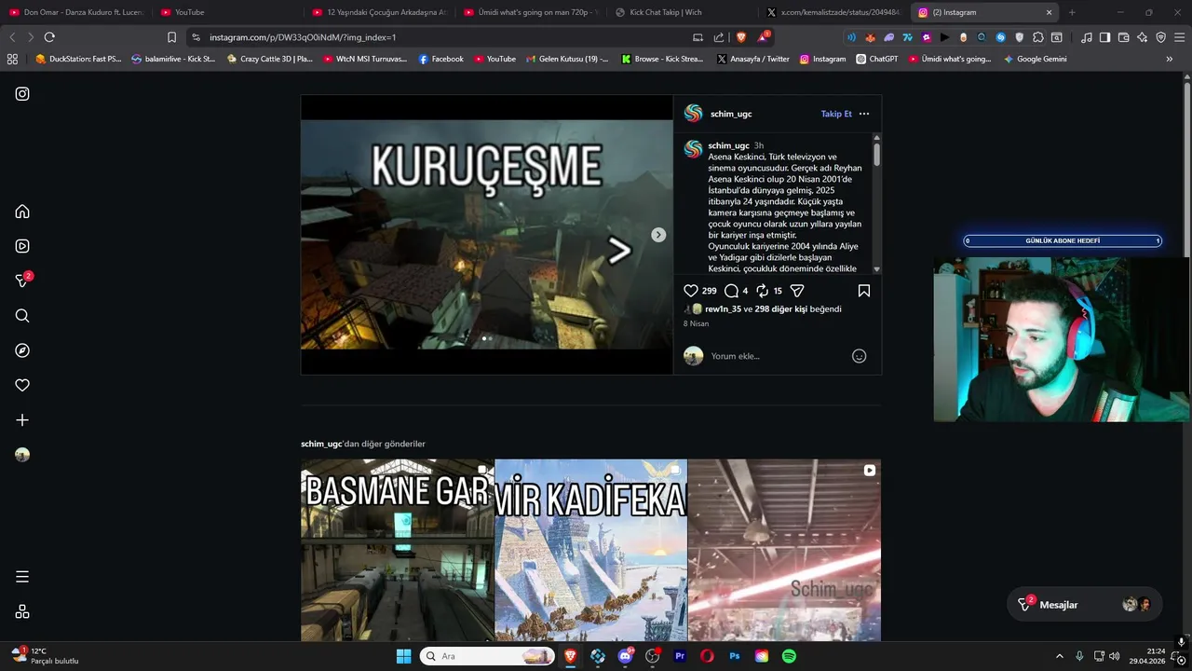The width and height of the screenshot is (1192, 671).
Task: Open Windows Start menu
Action: point(403,656)
